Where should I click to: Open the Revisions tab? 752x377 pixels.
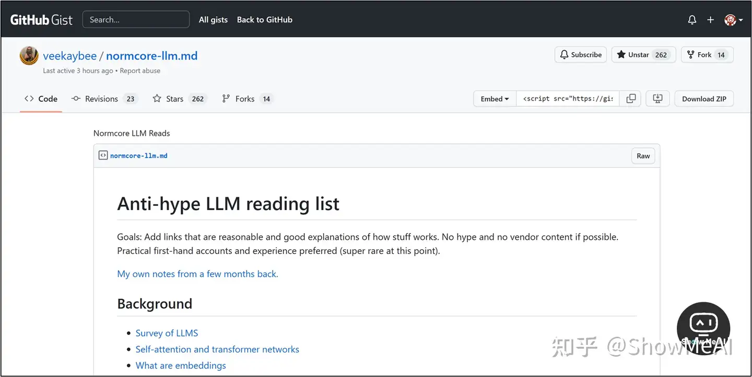pos(104,99)
